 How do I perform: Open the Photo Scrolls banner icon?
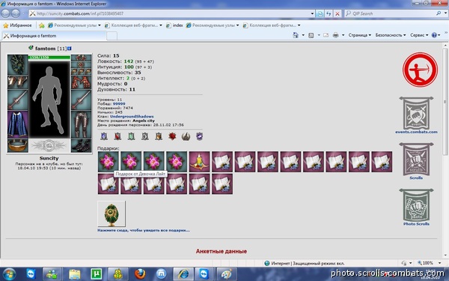(x=416, y=205)
